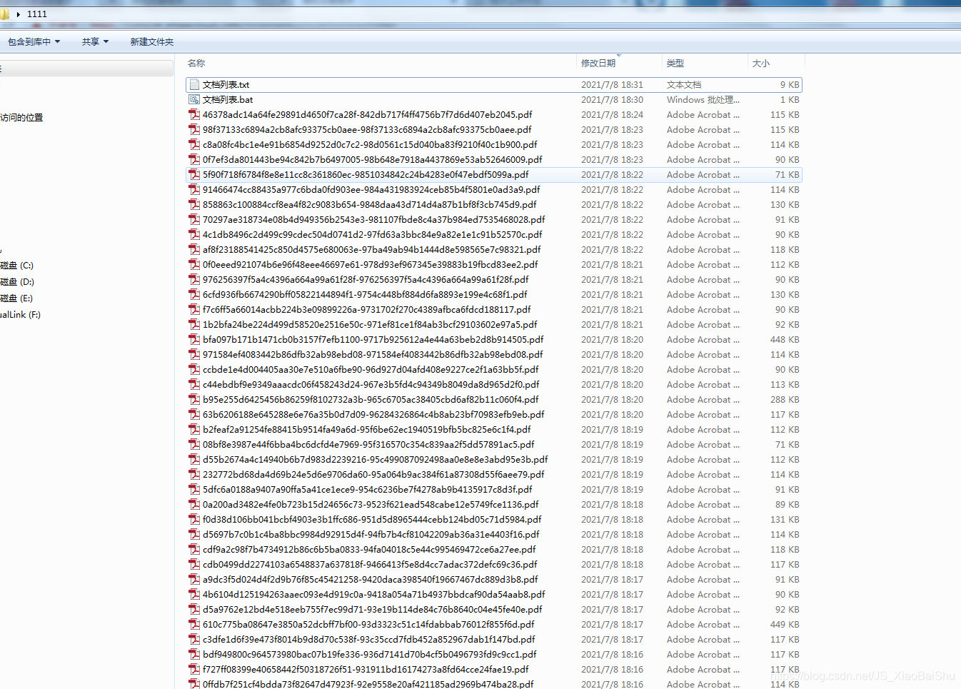Sort files by the 类型 column header
The image size is (961, 689).
(x=675, y=63)
